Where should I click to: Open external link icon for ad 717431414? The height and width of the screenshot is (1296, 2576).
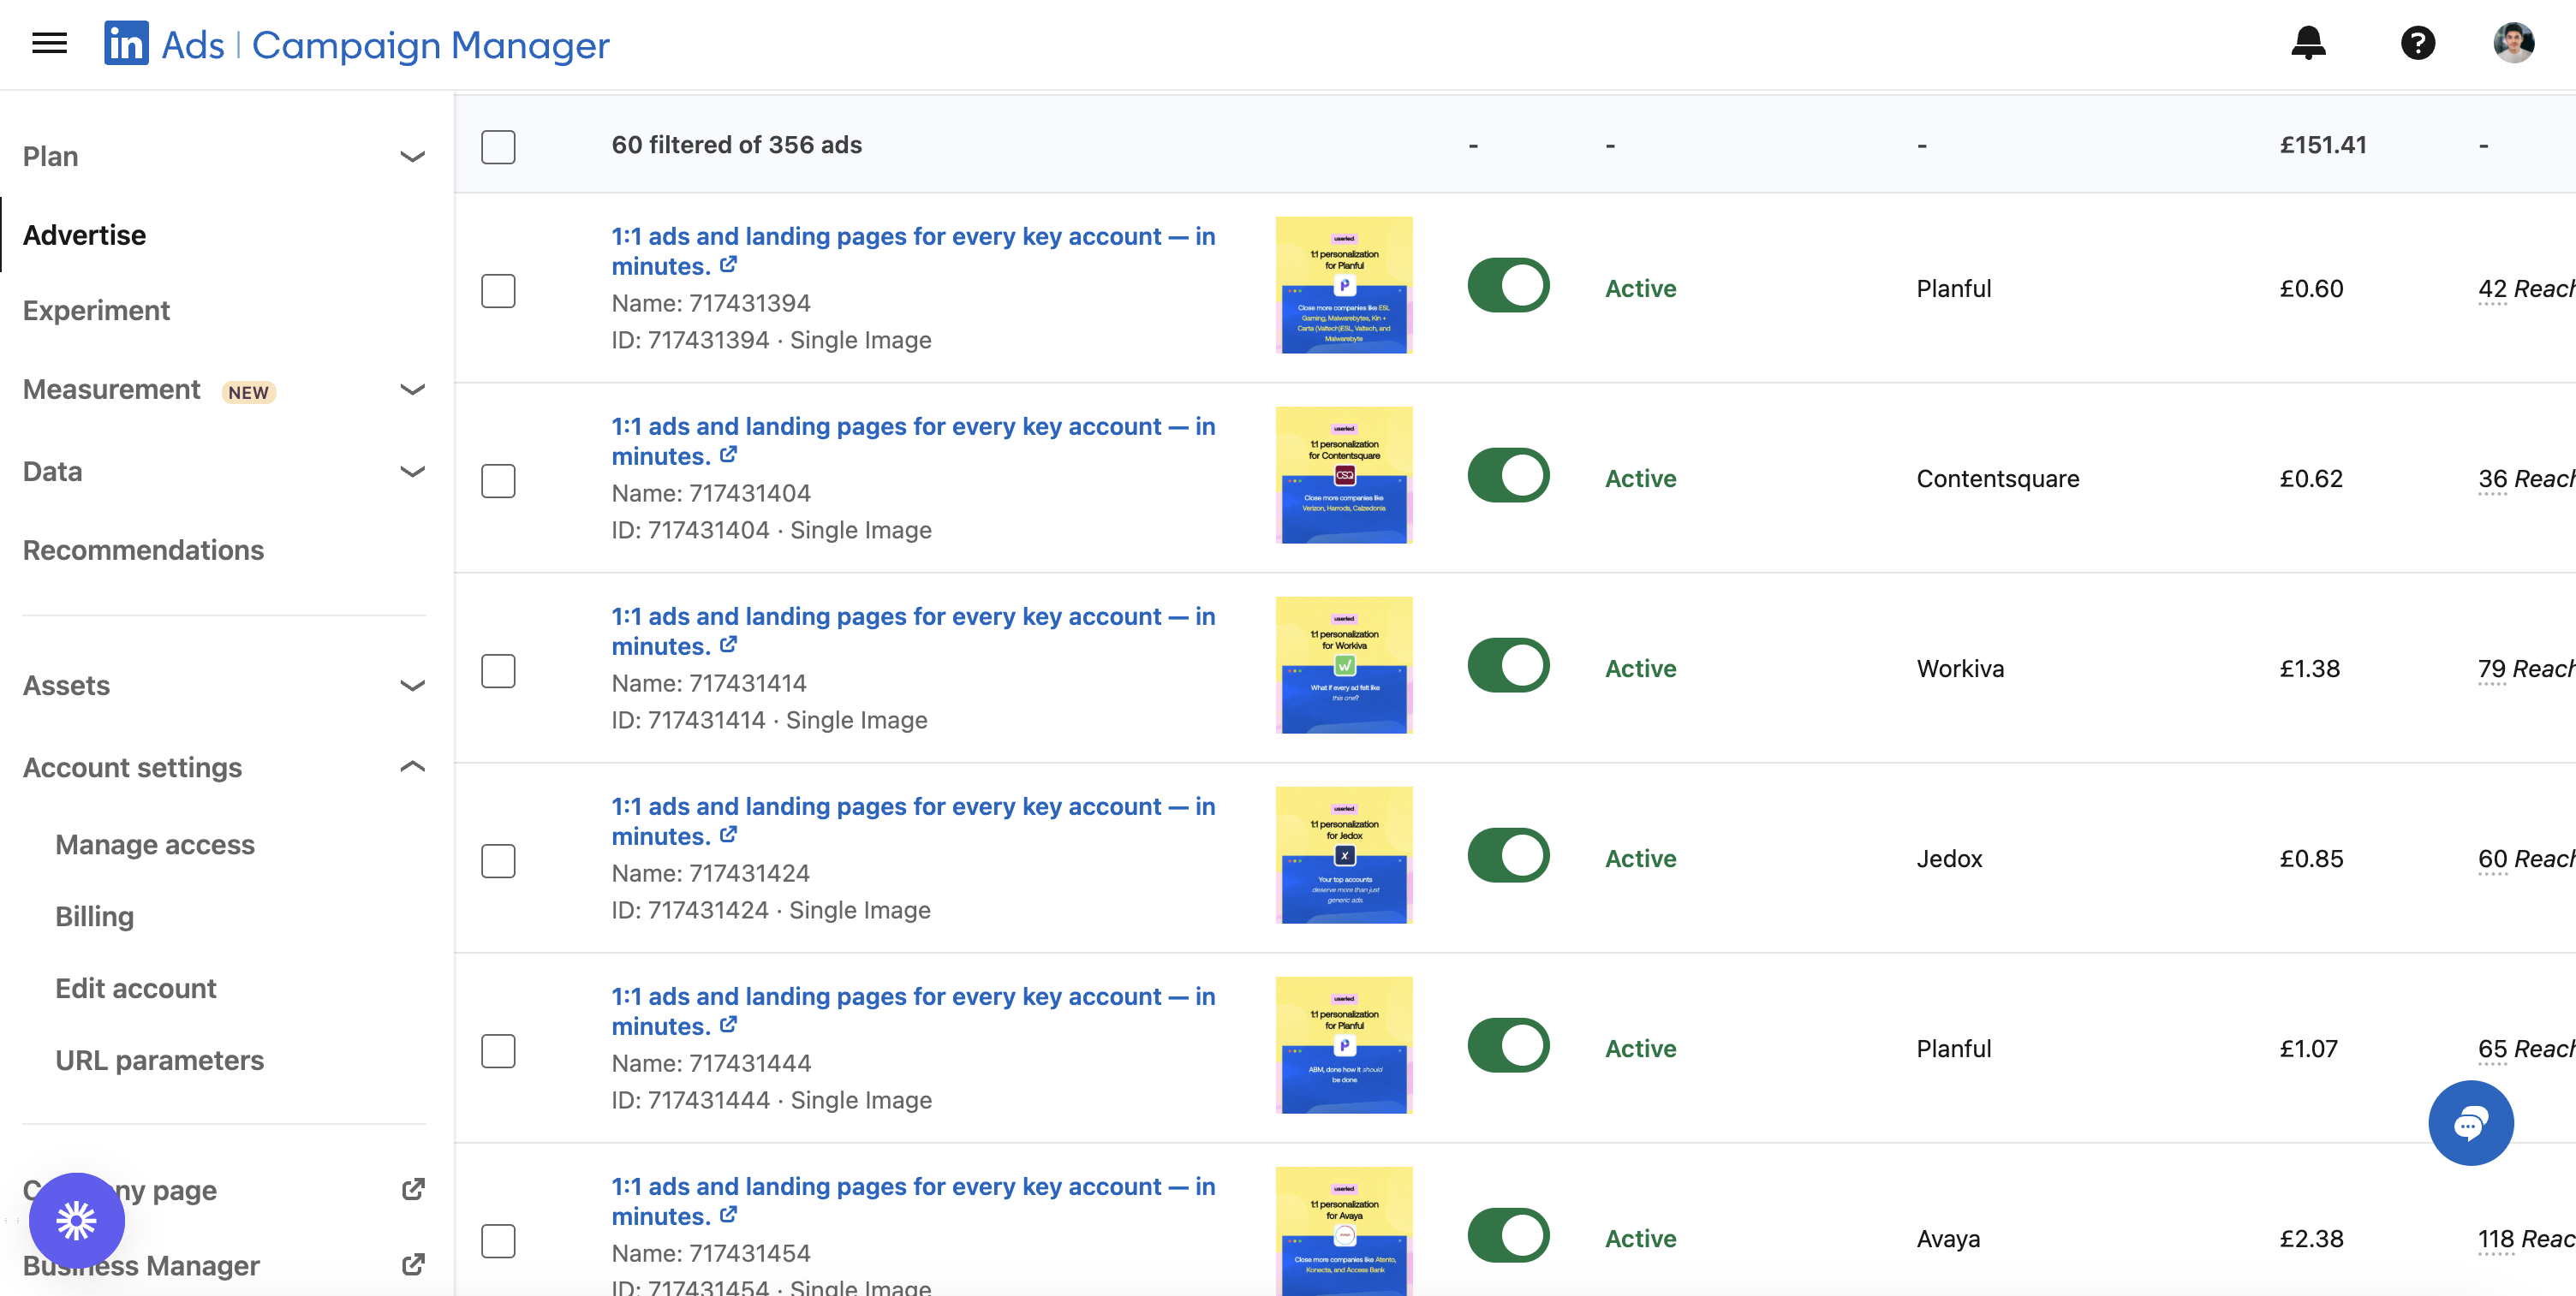(728, 645)
